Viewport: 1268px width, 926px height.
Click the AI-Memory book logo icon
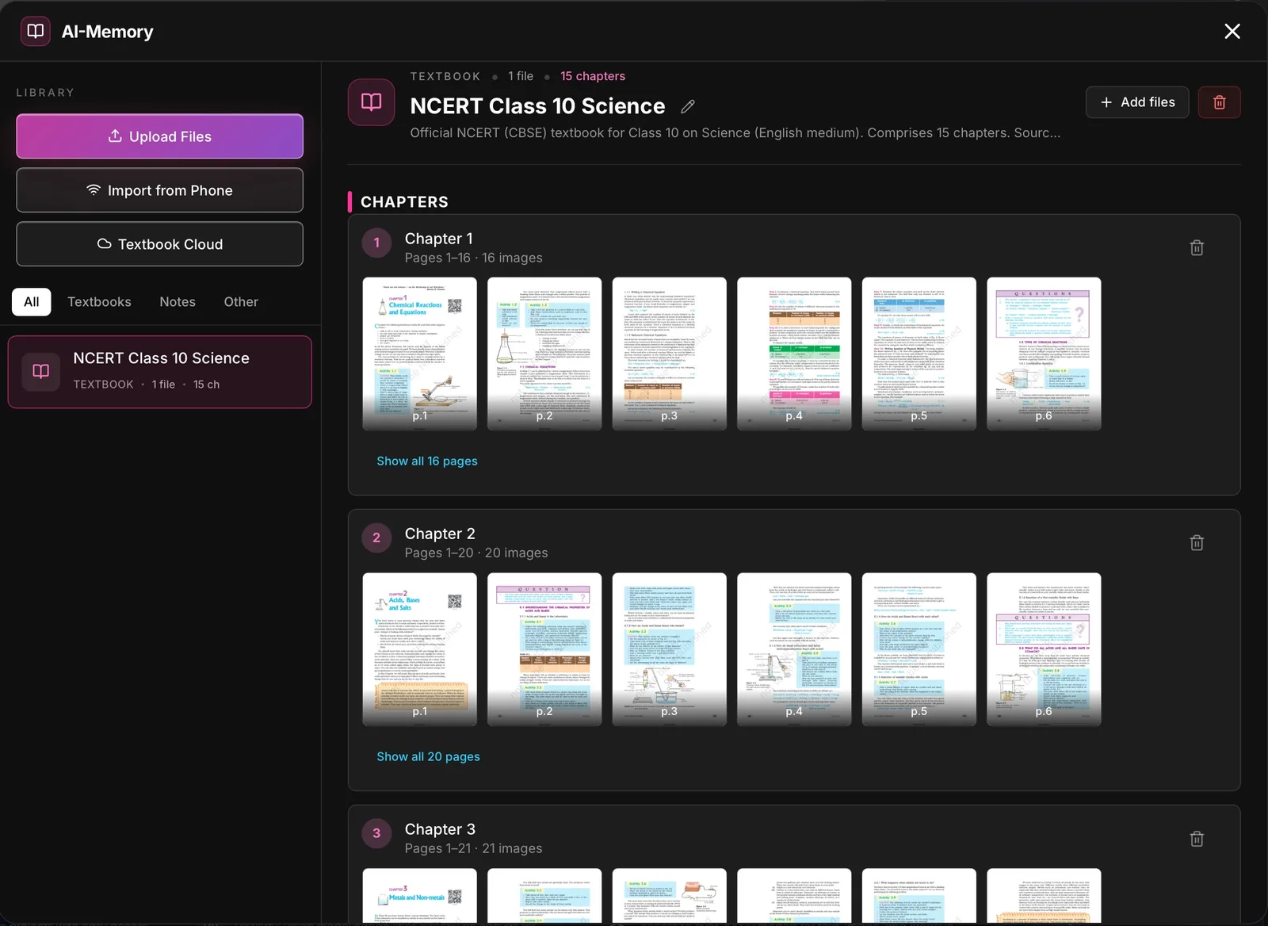(35, 31)
